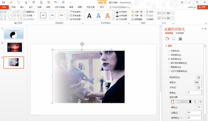The image size is (208, 121).
Task: Click Bring Forward (上移一层) button
Action: pyautogui.click(x=137, y=12)
